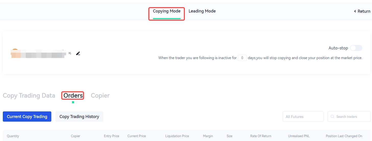
Task: Focus the inactive days number field
Action: [x=242, y=58]
